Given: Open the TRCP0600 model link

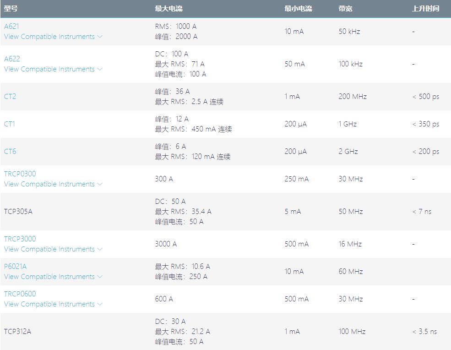Looking at the screenshot, I should click(x=20, y=294).
